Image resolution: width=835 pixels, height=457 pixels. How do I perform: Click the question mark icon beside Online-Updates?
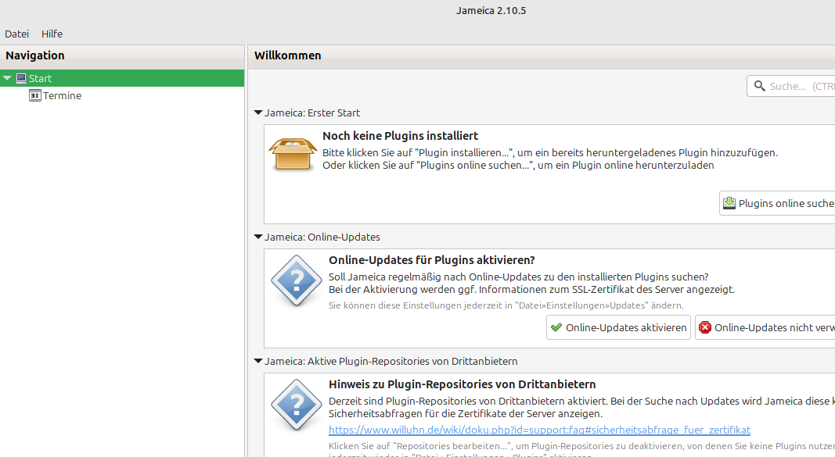pos(296,280)
